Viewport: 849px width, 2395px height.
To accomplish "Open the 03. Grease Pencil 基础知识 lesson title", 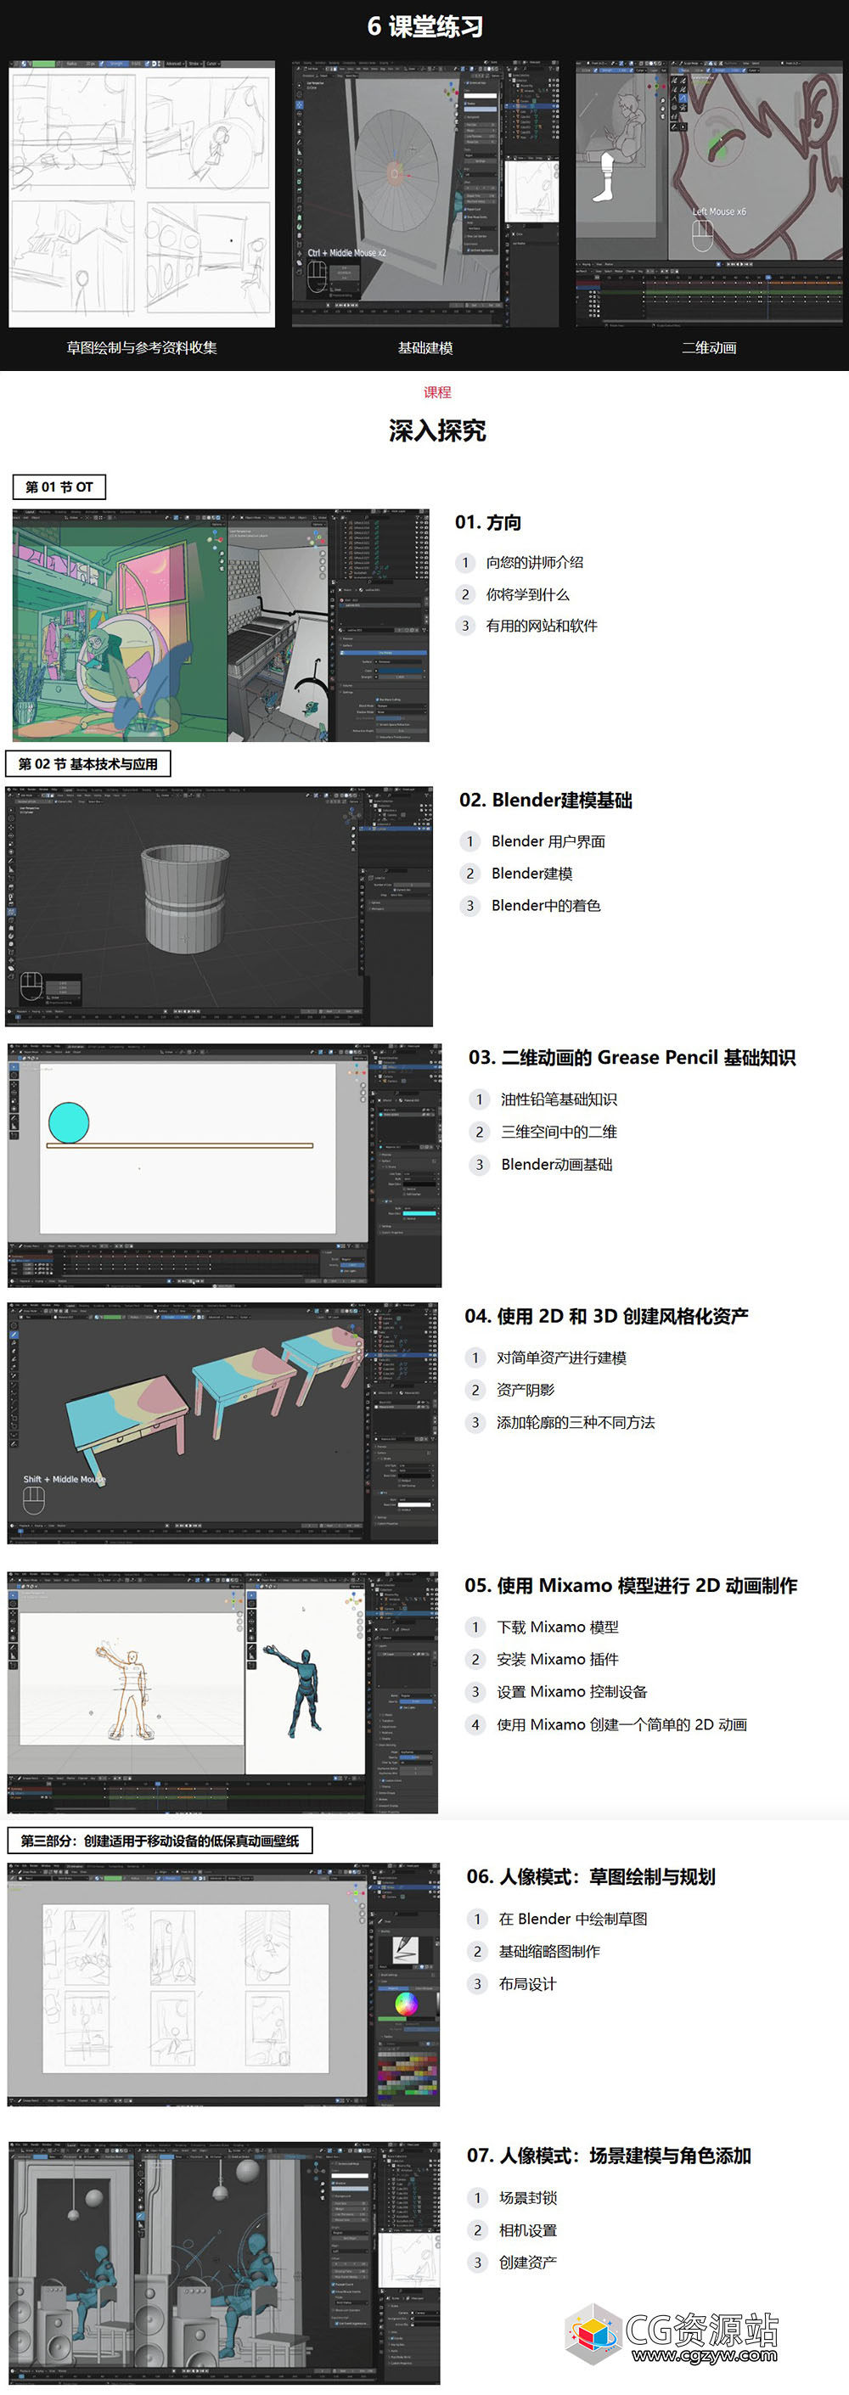I will [633, 1058].
